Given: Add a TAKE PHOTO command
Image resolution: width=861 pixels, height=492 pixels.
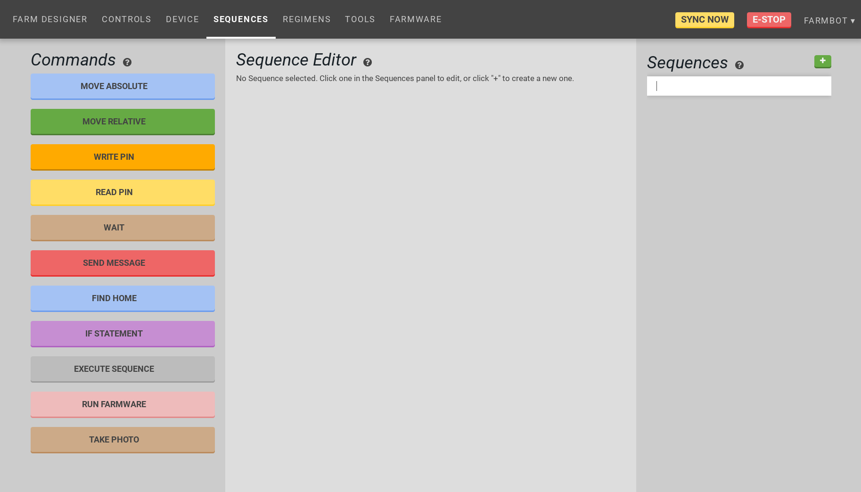Looking at the screenshot, I should point(123,440).
